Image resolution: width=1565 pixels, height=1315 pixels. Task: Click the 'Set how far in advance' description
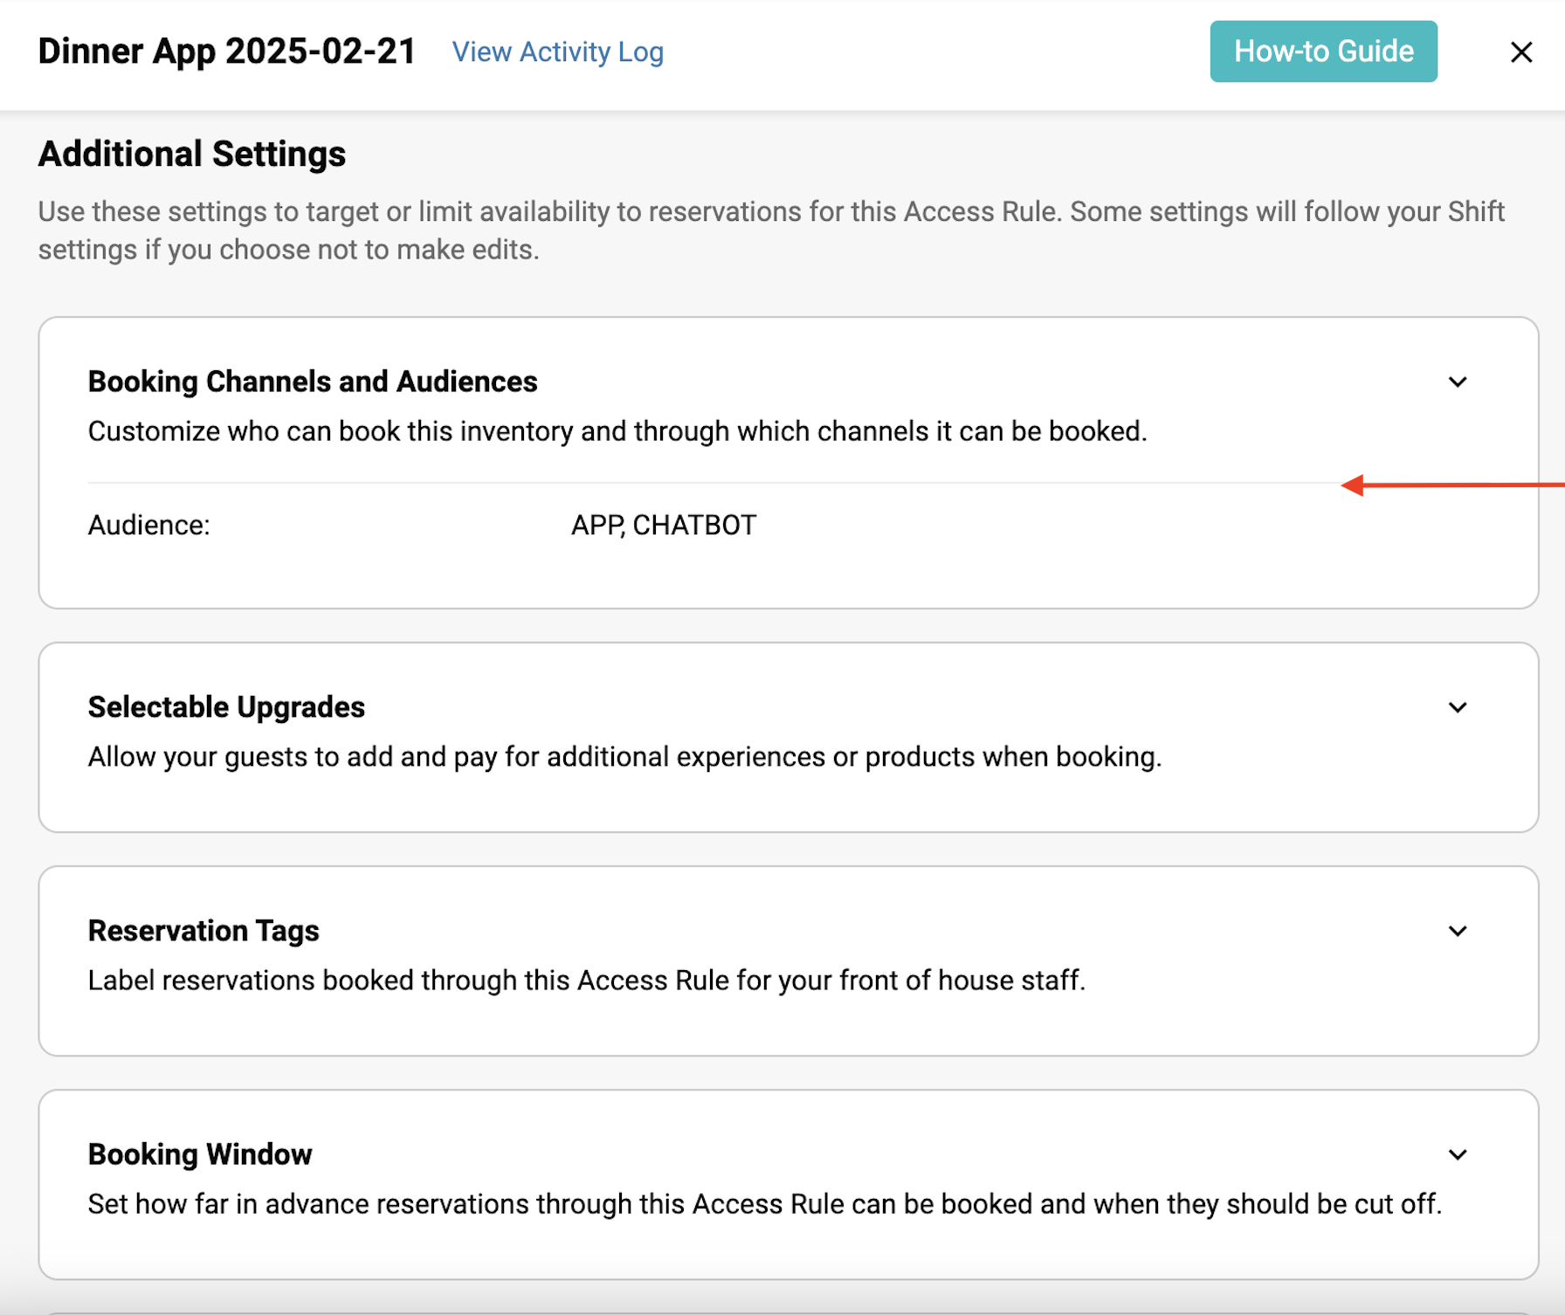click(x=764, y=1203)
